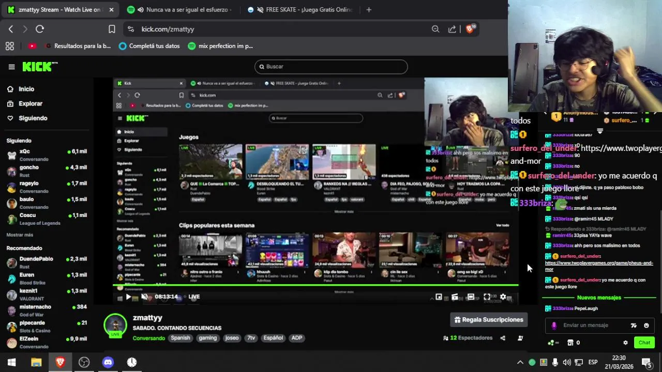This screenshot has width=662, height=372.
Task: Go to Inicio in the sidebar
Action: click(x=26, y=89)
